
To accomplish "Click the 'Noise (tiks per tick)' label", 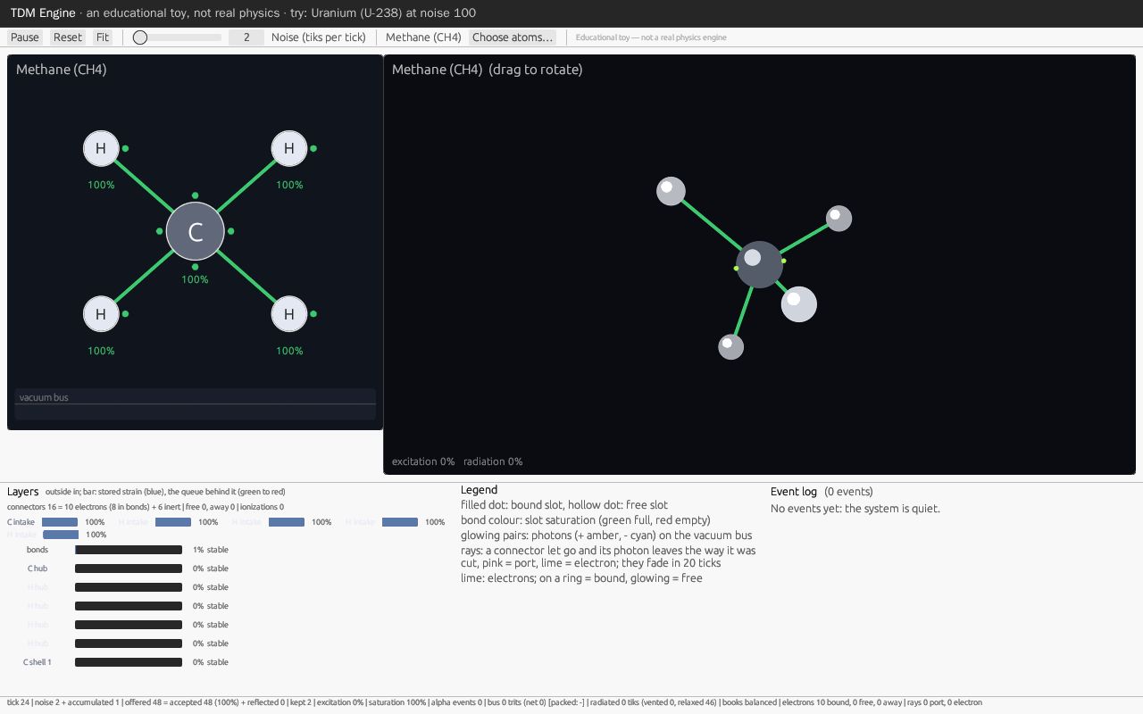I will [x=319, y=37].
